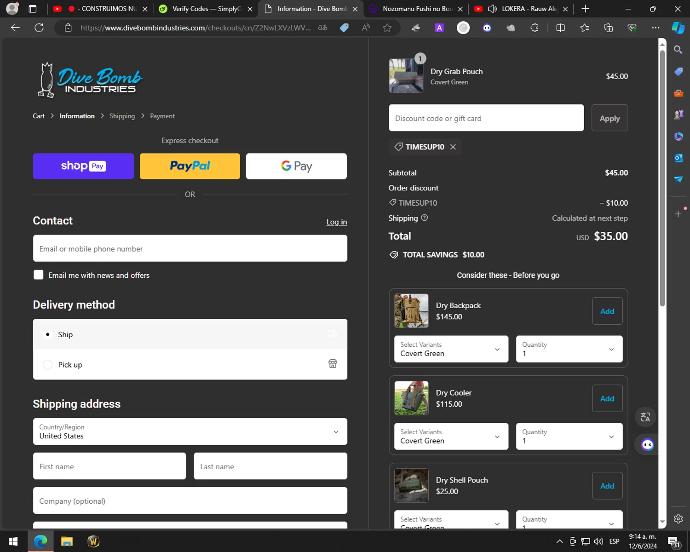
Task: Go to the Payment breadcrumb step
Action: pyautogui.click(x=162, y=116)
